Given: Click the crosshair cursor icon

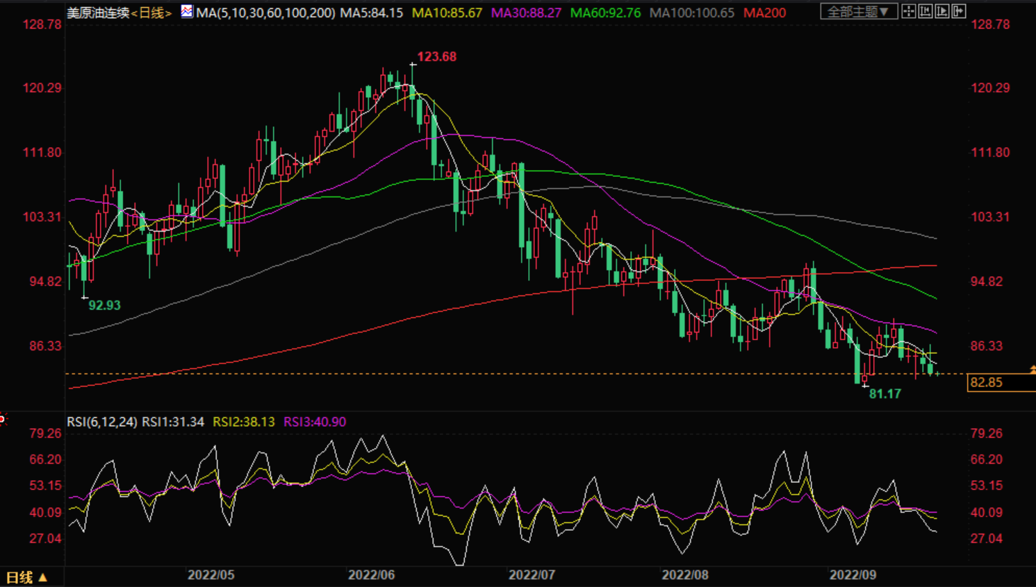Looking at the screenshot, I should click(908, 11).
